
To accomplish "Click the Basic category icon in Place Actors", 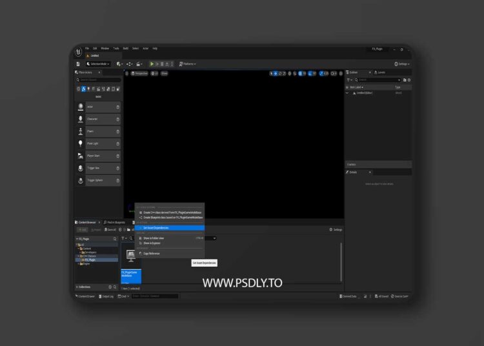I will pos(83,89).
